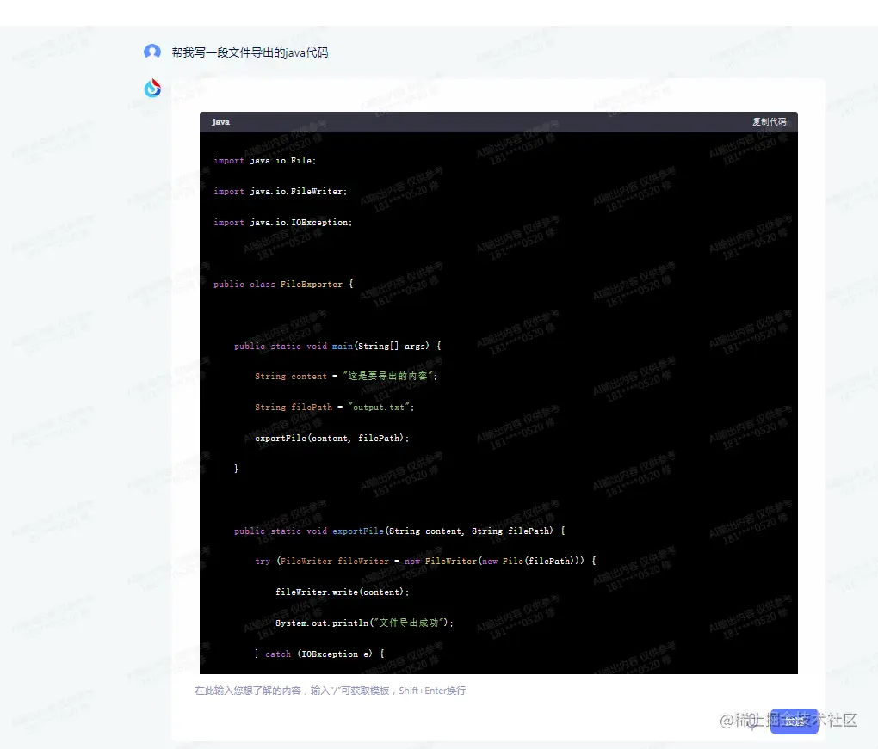Click the microphone voice input icon
The image size is (878, 749).
click(754, 721)
